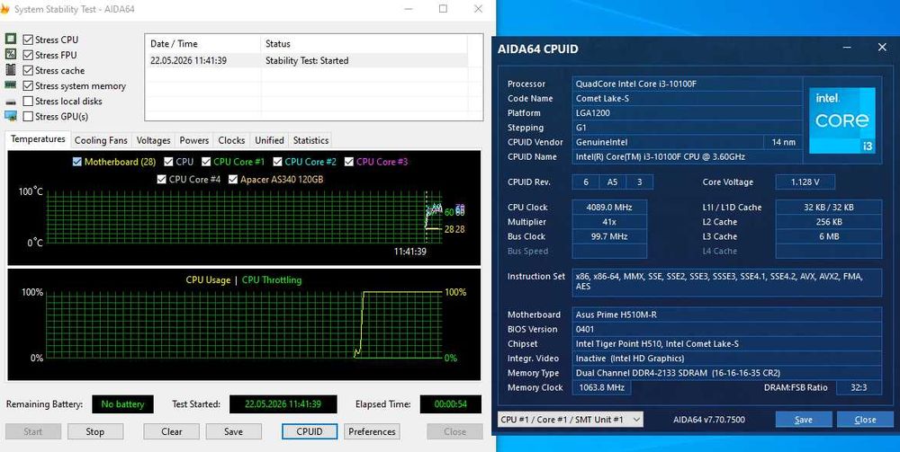The height and width of the screenshot is (452, 900).
Task: Switch to the Temperatures tab
Action: pos(38,139)
